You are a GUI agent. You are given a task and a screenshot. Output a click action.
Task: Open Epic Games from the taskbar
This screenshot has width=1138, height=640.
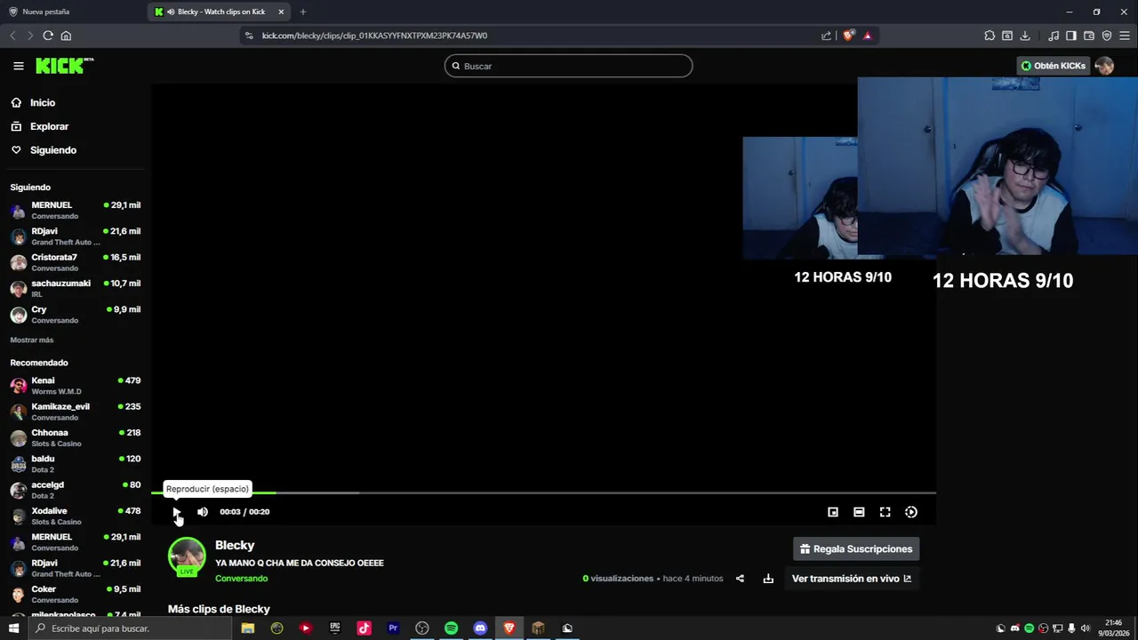(x=335, y=628)
